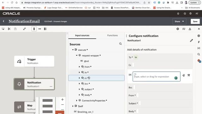Image resolution: width=202 pixels, height=114 pixels.
Task: Collapse the toolbar with double chevron icon
Action: [x=199, y=29]
